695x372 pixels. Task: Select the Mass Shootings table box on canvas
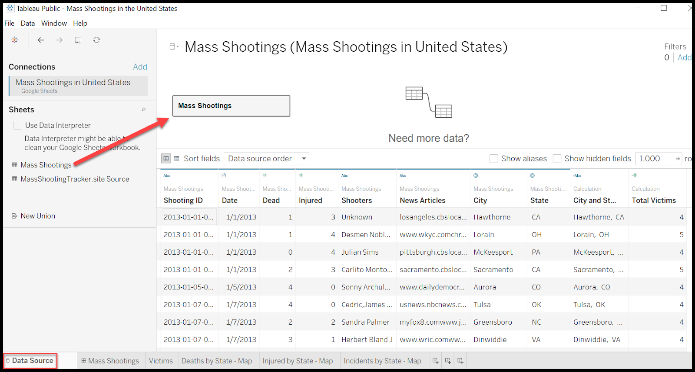click(x=231, y=106)
